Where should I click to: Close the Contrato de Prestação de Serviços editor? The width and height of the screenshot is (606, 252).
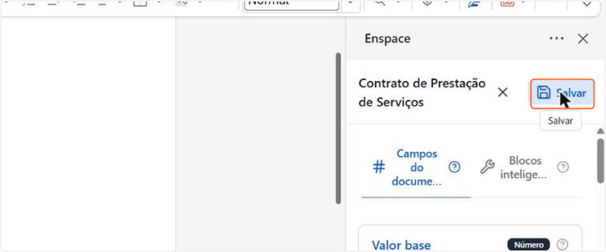(502, 93)
